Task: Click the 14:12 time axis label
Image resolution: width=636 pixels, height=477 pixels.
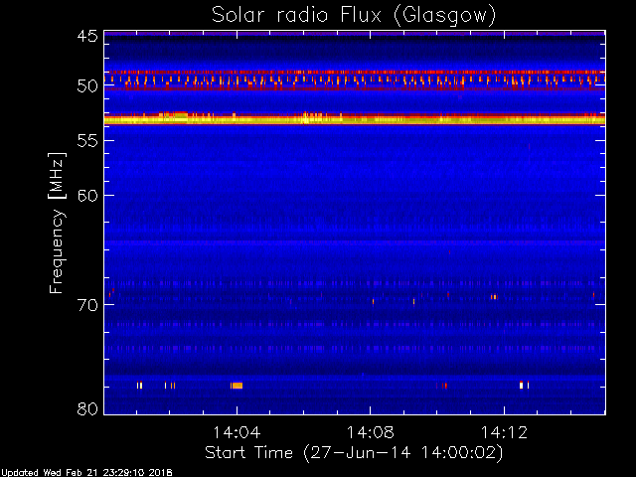Action: 504,433
